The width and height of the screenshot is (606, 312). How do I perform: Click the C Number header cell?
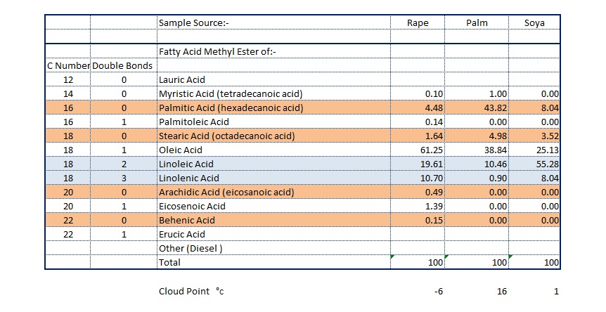click(67, 65)
